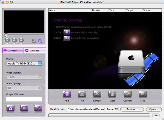Click the Log button
This screenshot has height=120, width=164.
[x=156, y=115]
